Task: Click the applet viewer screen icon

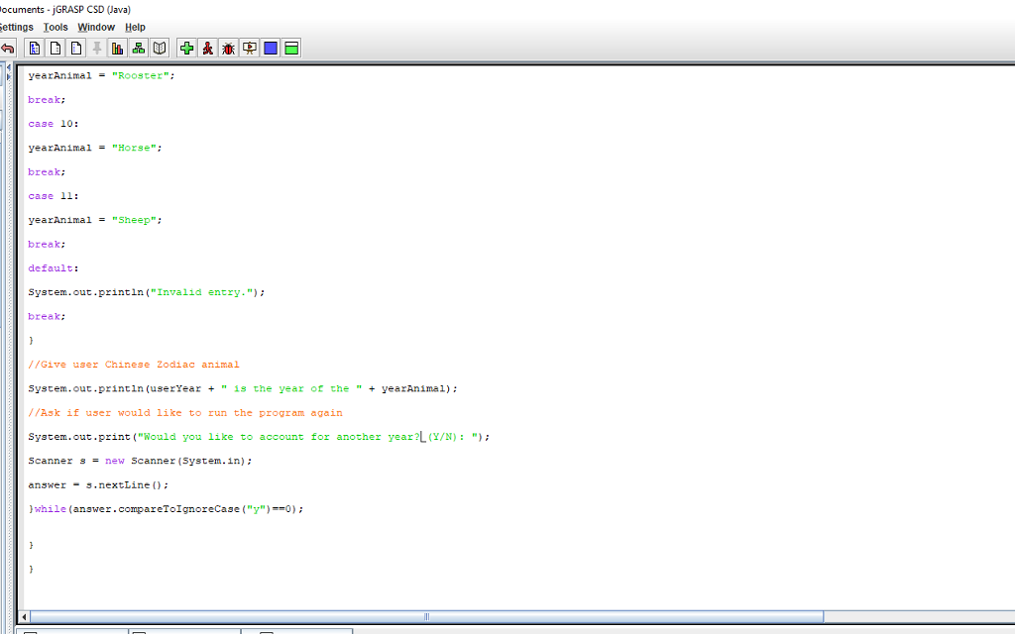Action: click(x=249, y=48)
